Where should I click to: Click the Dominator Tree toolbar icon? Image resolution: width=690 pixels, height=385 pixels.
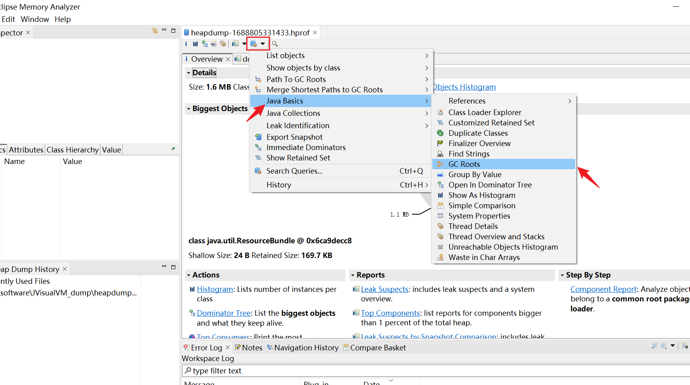coord(204,44)
